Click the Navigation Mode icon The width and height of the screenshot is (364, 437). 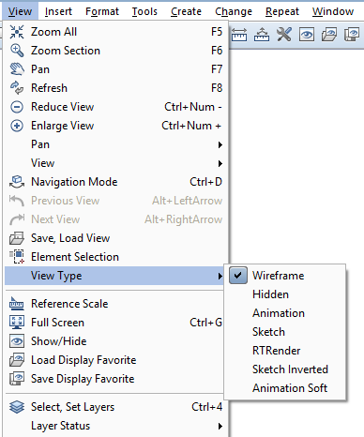(x=17, y=182)
